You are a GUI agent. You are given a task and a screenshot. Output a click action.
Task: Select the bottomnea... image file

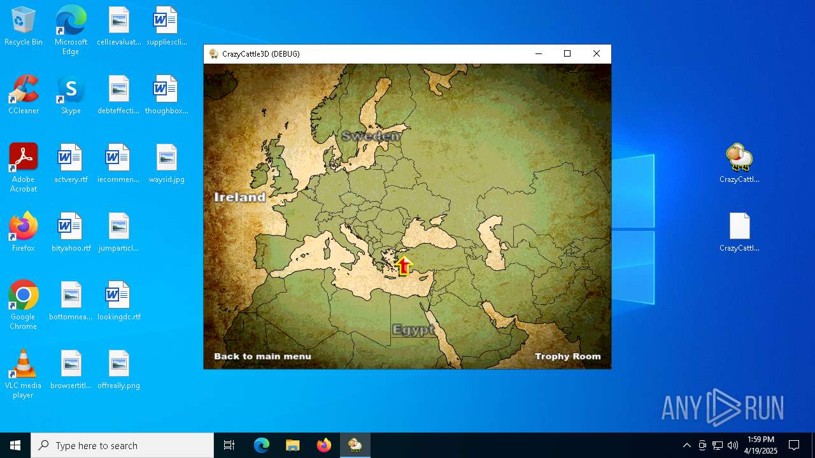tap(71, 301)
